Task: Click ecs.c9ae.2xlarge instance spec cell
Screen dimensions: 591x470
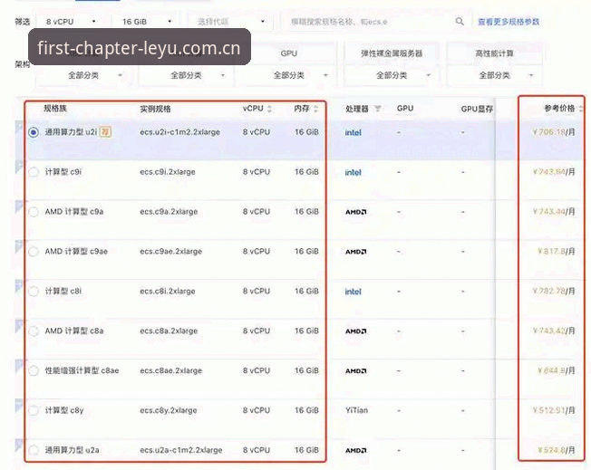Action: coord(170,252)
